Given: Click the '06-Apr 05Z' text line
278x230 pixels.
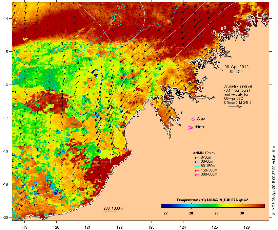Looking at the screenshot, I should coord(234,98).
